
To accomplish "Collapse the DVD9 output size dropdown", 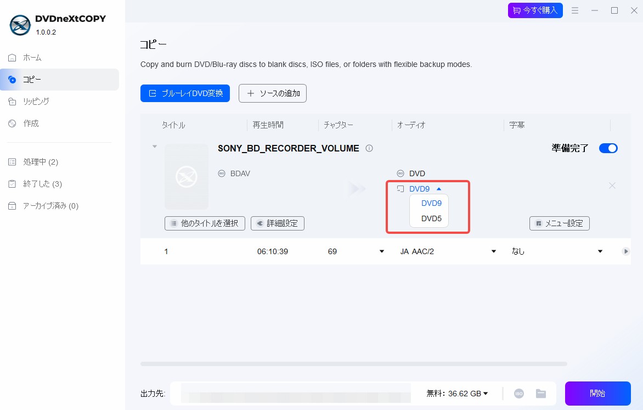I will [x=439, y=189].
